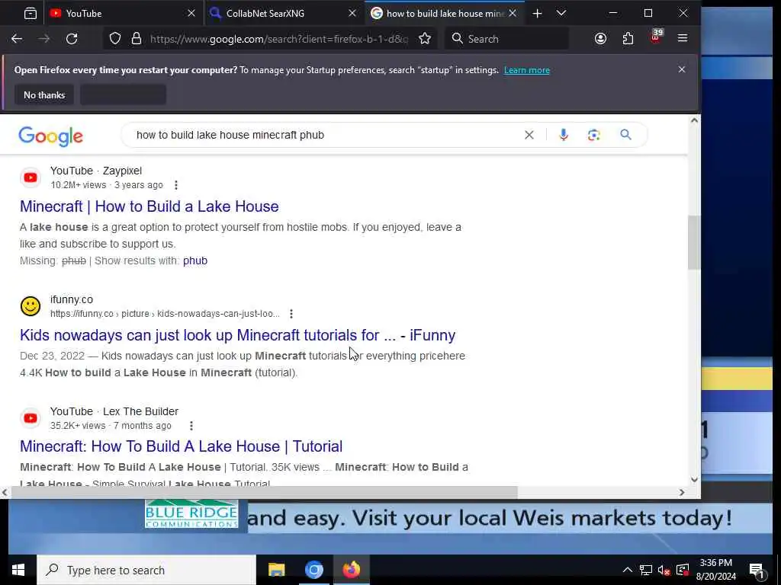Focus the Firefox Search box
The width and height of the screenshot is (781, 585).
(507, 39)
